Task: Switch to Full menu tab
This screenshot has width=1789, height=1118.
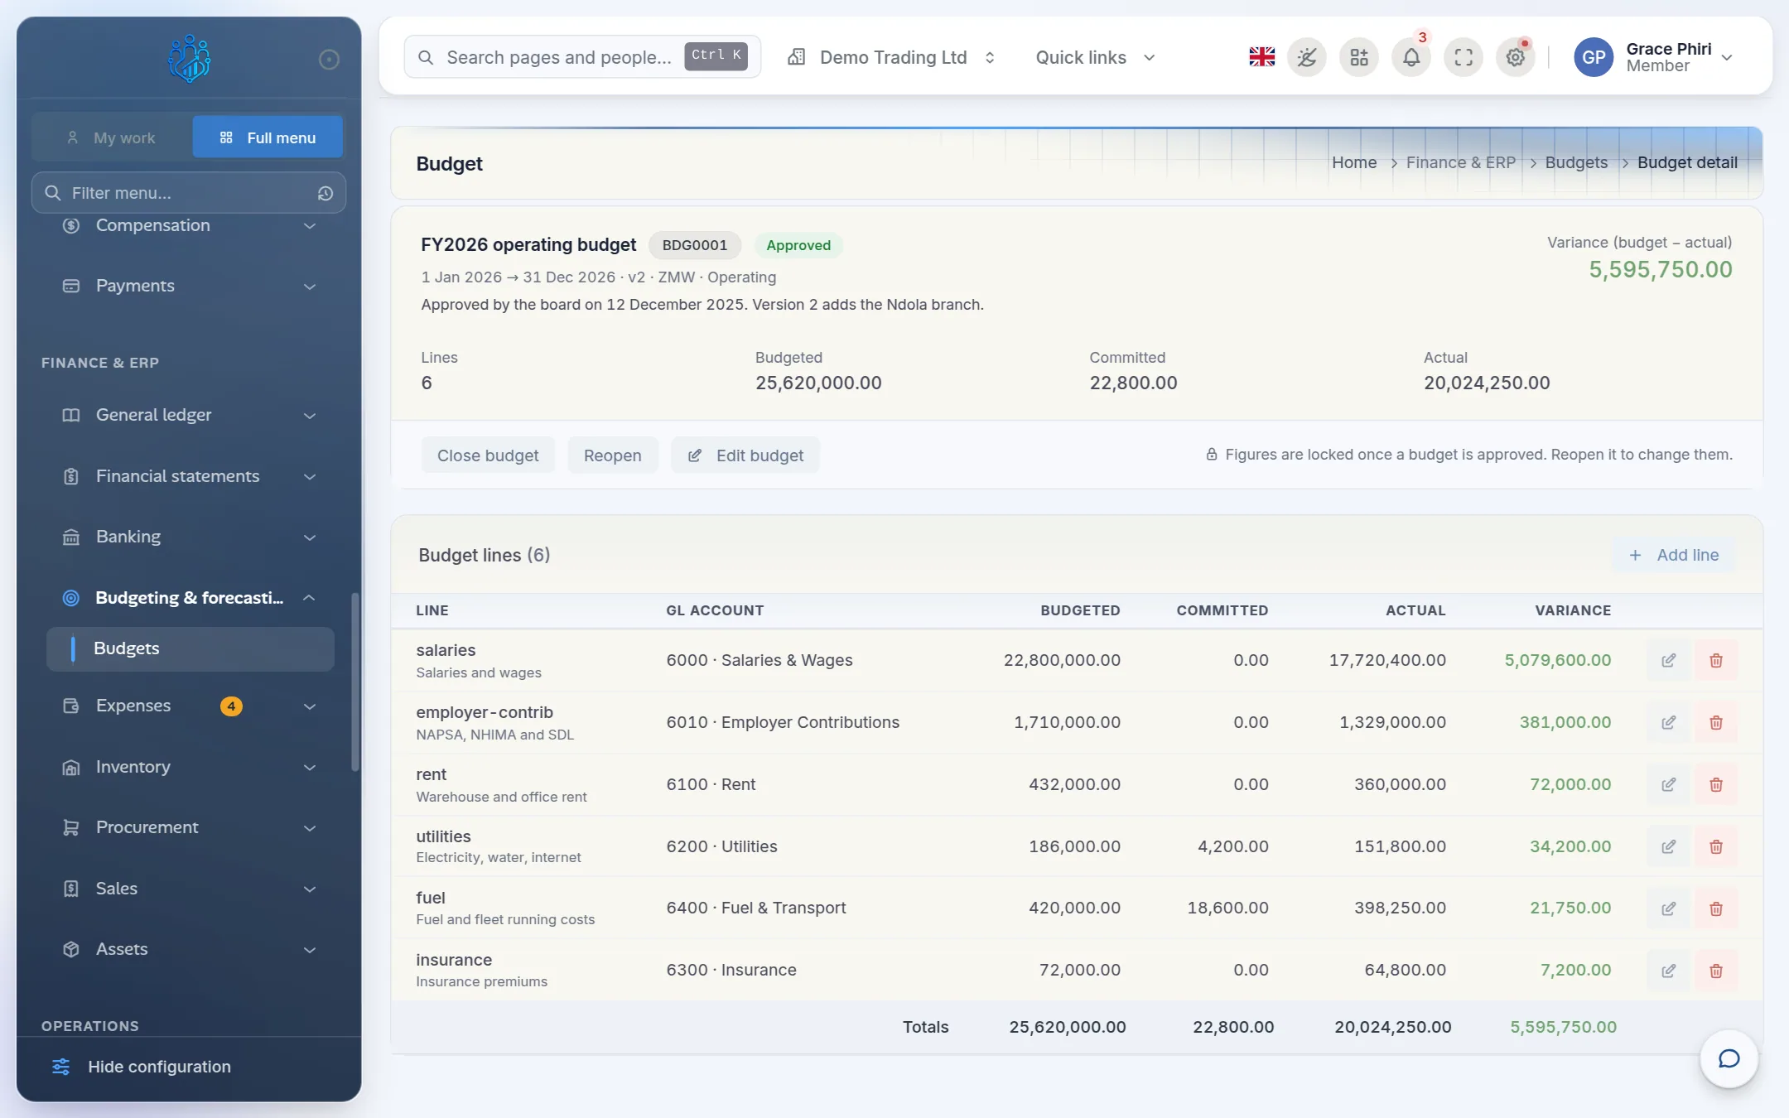Action: [268, 137]
